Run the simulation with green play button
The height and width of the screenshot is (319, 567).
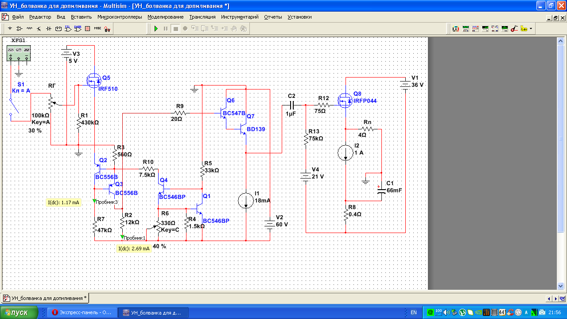click(x=156, y=28)
